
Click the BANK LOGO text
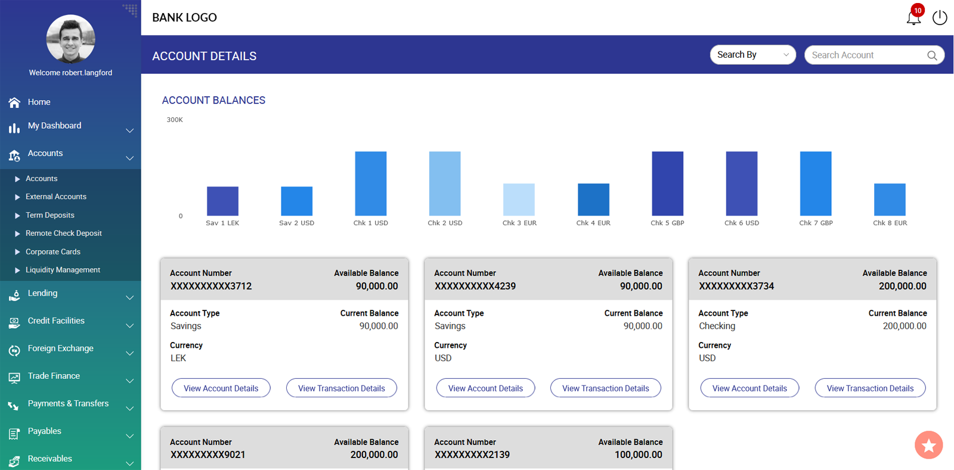184,18
